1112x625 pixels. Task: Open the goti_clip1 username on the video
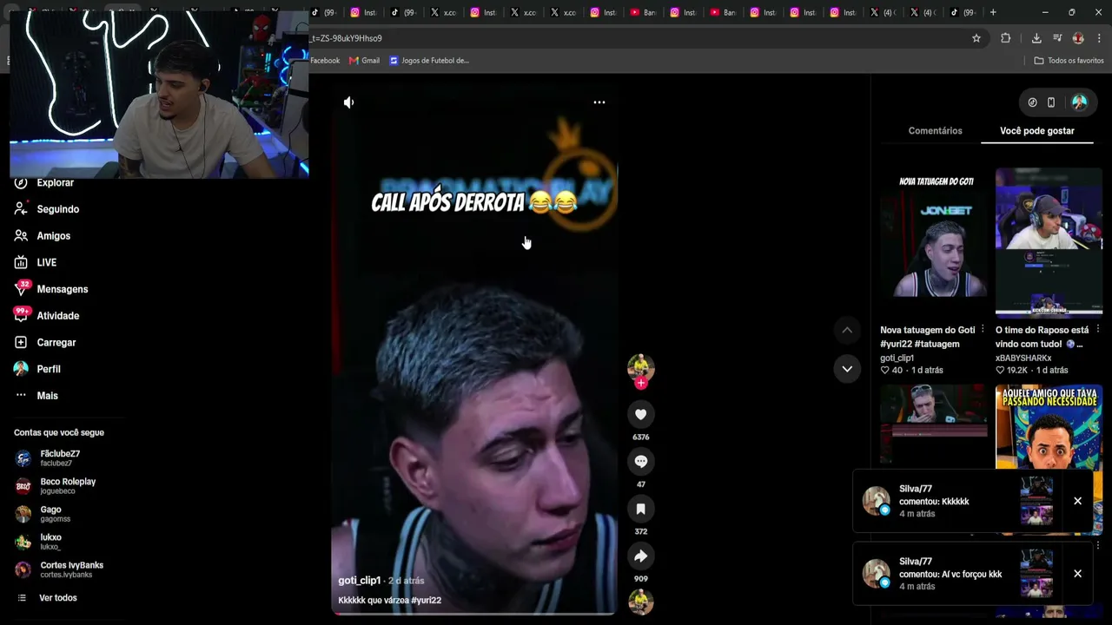(359, 581)
